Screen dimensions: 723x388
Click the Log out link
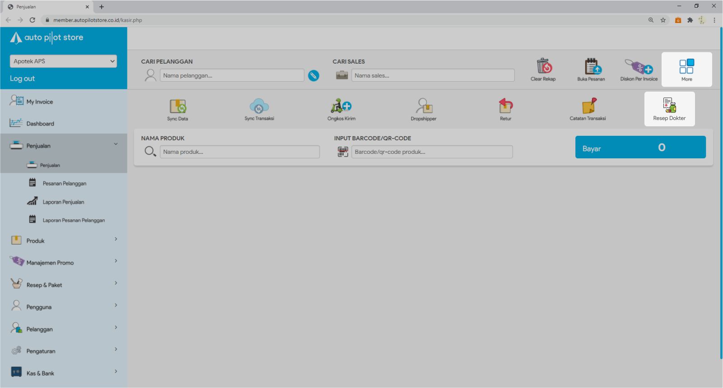tap(23, 79)
